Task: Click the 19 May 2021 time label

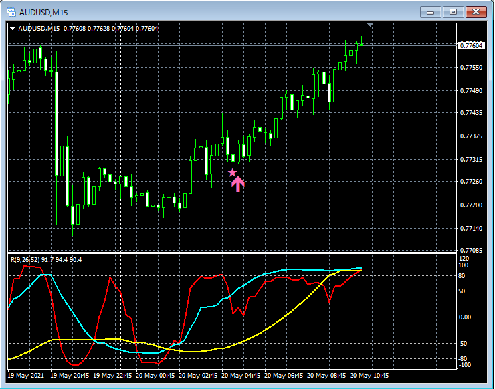Action: [26, 376]
